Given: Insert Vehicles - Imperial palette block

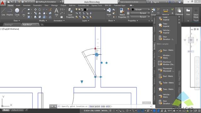Looking at the screenshot, I should click(x=165, y=31).
